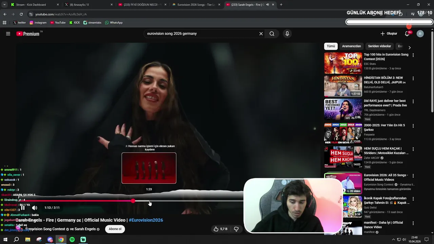The height and width of the screenshot is (244, 434).
Task: Open the instagram bookmark
Action: [38, 23]
